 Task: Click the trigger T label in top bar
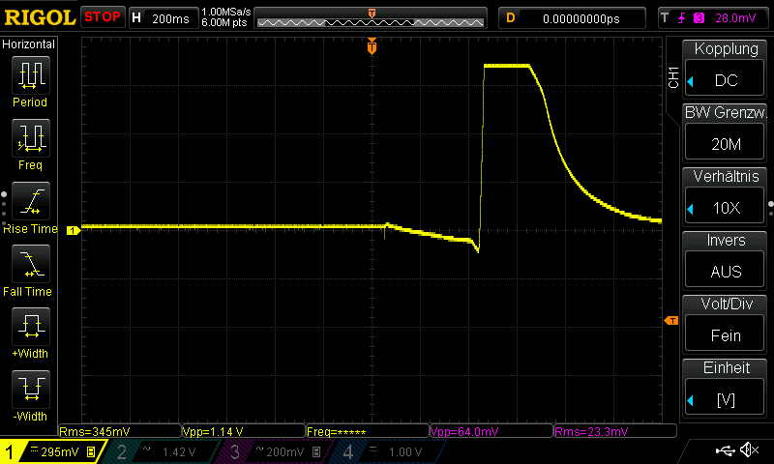(665, 17)
